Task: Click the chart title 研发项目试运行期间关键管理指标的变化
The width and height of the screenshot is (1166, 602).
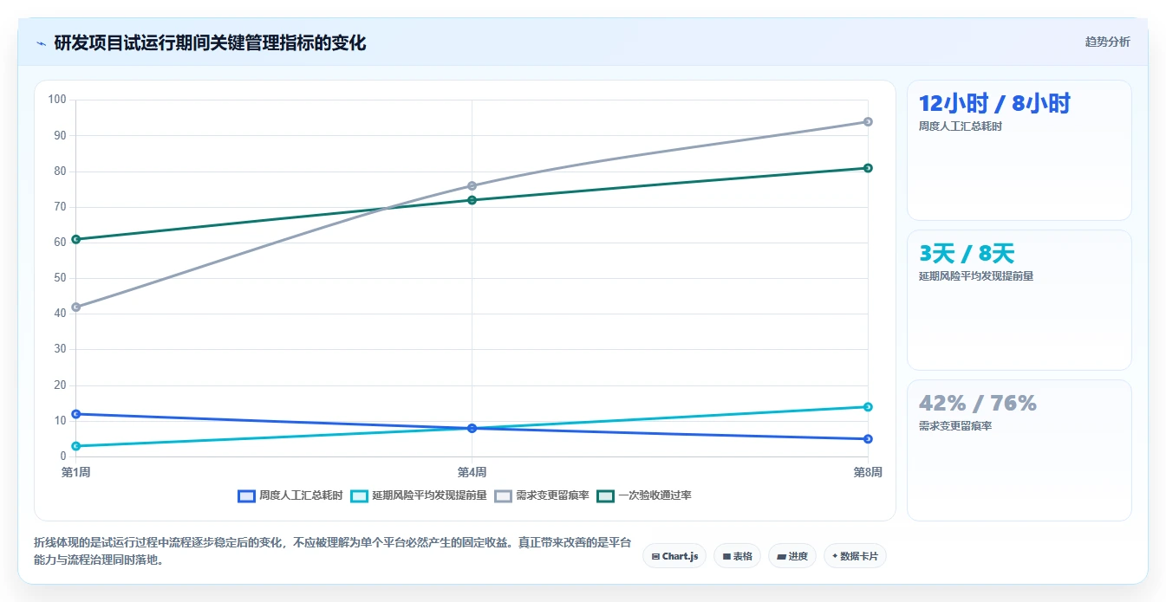Action: [x=210, y=42]
